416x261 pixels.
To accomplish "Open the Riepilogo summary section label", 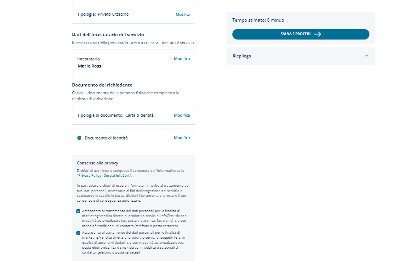I will pyautogui.click(x=242, y=56).
